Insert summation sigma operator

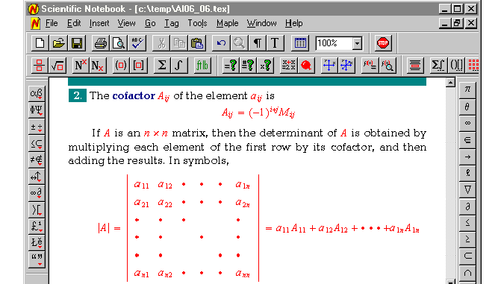tap(162, 66)
